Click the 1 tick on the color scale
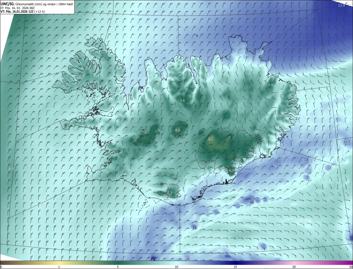This screenshot has height=269, width=353. click(59, 267)
